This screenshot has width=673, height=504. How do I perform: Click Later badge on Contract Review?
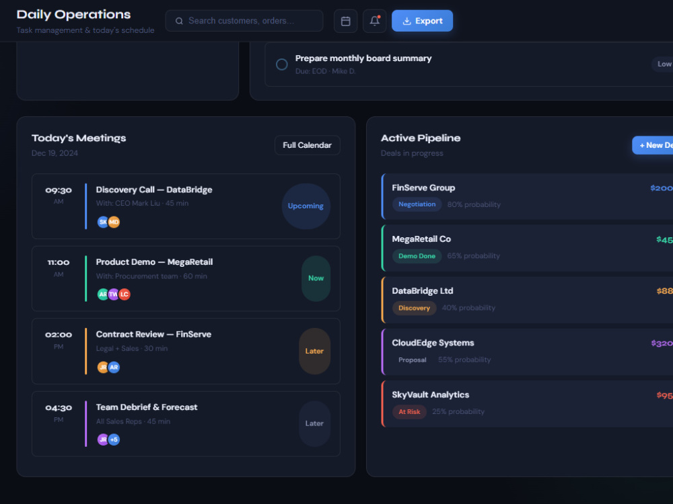(x=314, y=351)
